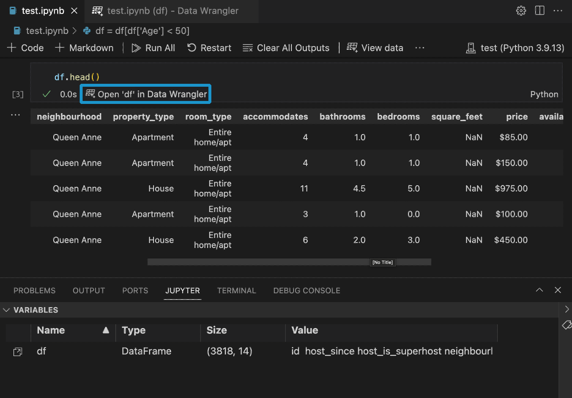Collapse the bottom panel using the chevron
Image resolution: width=572 pixels, height=398 pixels.
539,290
